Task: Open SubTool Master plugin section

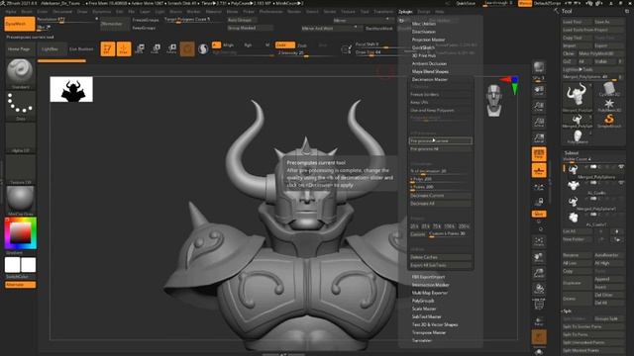Action: (426, 316)
